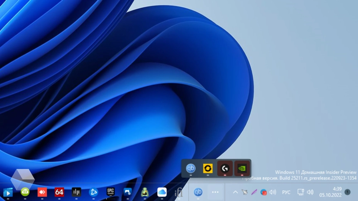Expand hidden tray icons chevron

[x=235, y=192]
